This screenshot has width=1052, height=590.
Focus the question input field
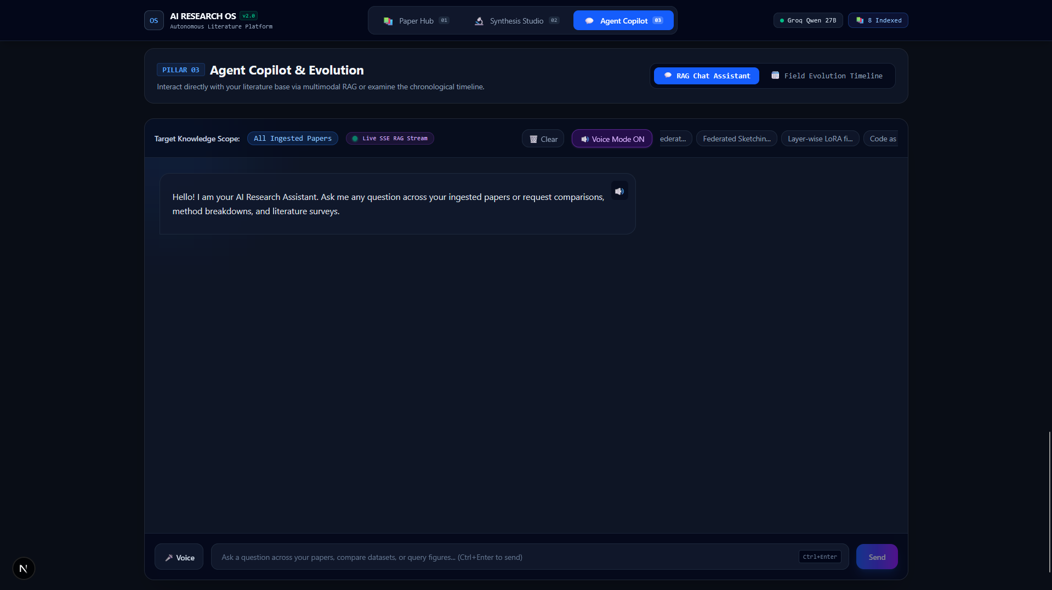point(530,557)
